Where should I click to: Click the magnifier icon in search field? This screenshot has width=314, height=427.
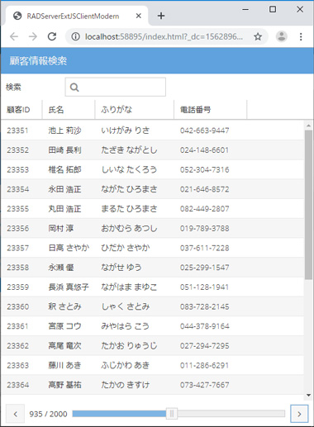click(x=74, y=88)
